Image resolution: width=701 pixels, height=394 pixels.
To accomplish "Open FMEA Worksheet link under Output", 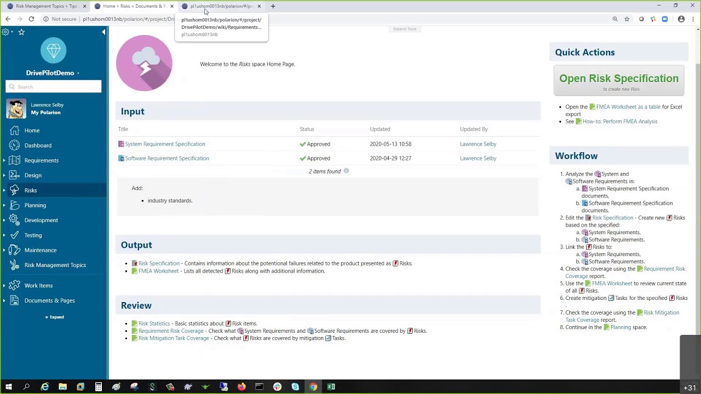I will 158,271.
